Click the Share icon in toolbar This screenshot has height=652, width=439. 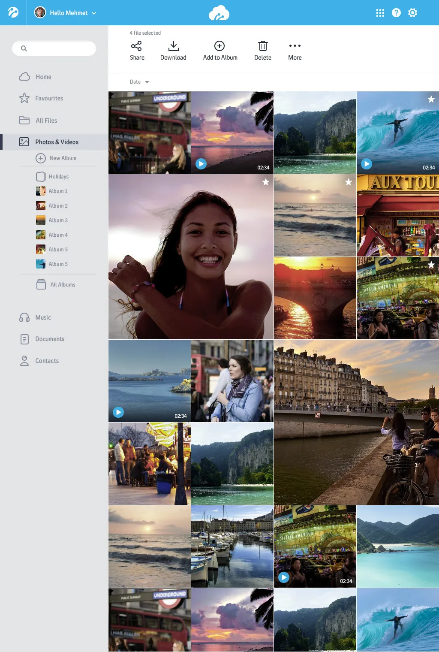tap(137, 46)
